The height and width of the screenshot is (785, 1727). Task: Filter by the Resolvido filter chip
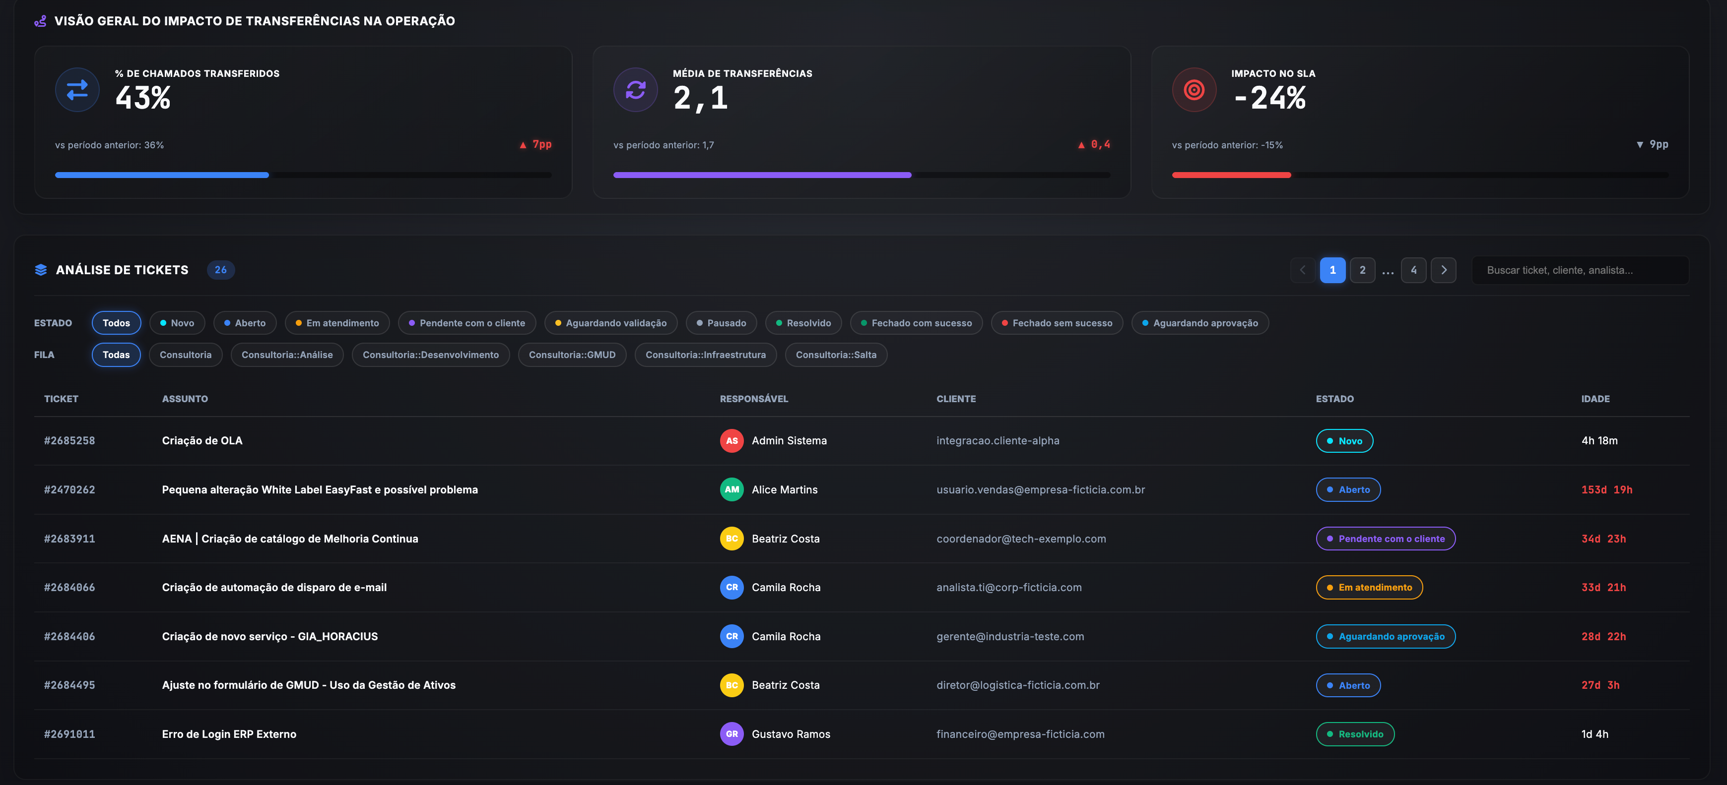click(x=803, y=323)
